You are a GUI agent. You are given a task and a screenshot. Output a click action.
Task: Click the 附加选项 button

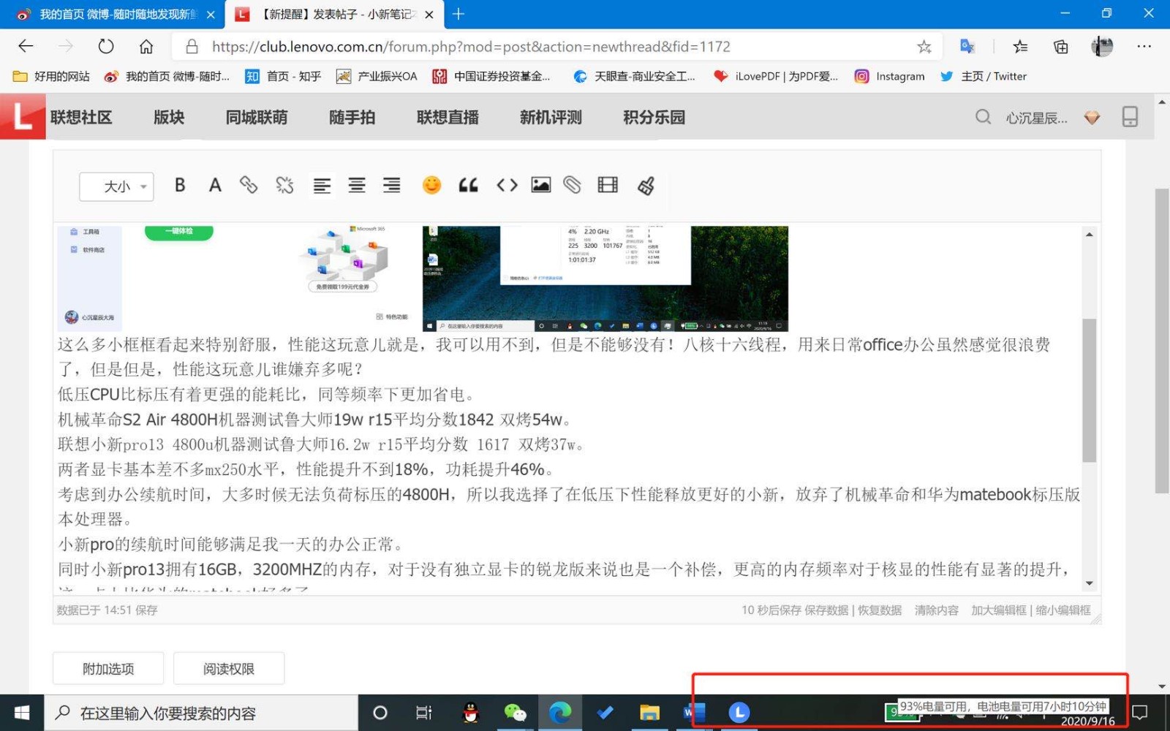pos(108,668)
